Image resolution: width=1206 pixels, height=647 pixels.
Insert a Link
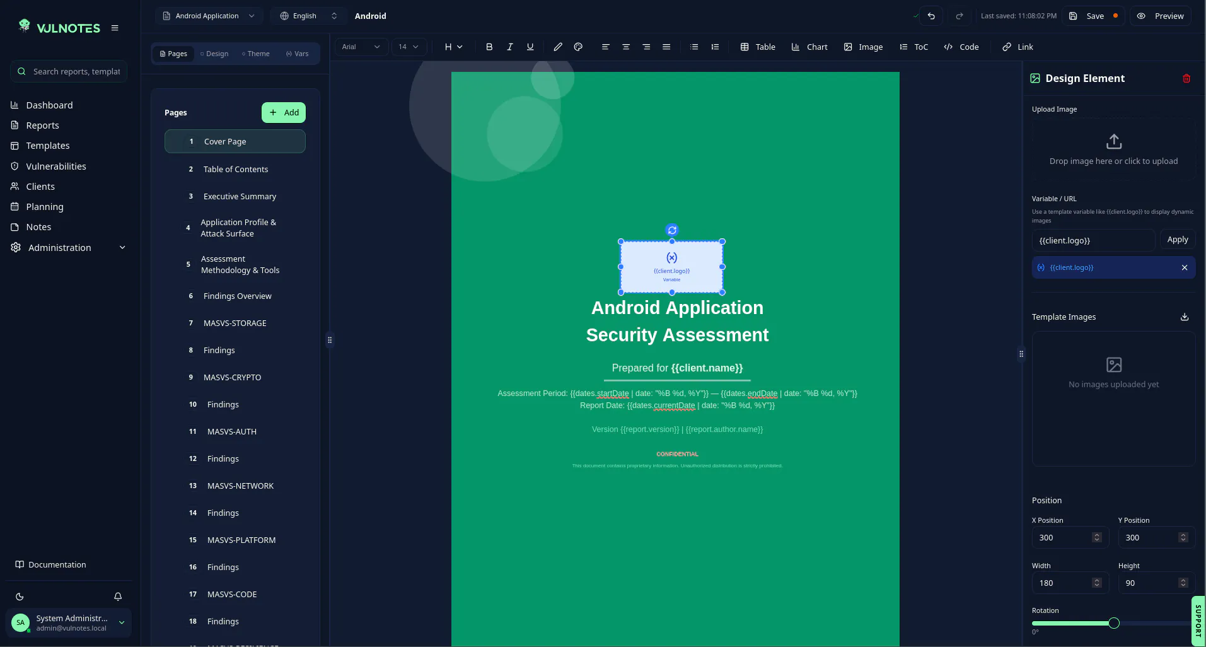1018,47
